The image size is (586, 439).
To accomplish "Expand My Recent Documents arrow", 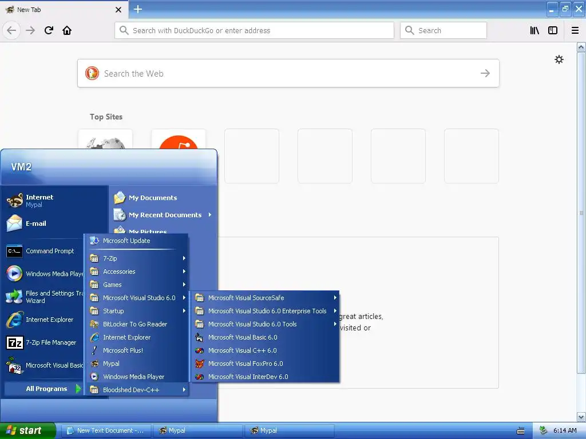I will click(210, 215).
